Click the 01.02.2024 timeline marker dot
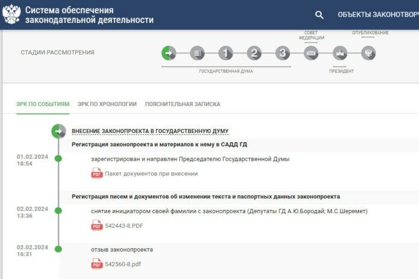This screenshot has width=419, height=279. [x=58, y=158]
